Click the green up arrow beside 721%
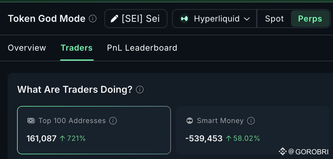The width and height of the screenshot is (333, 159). (62, 138)
